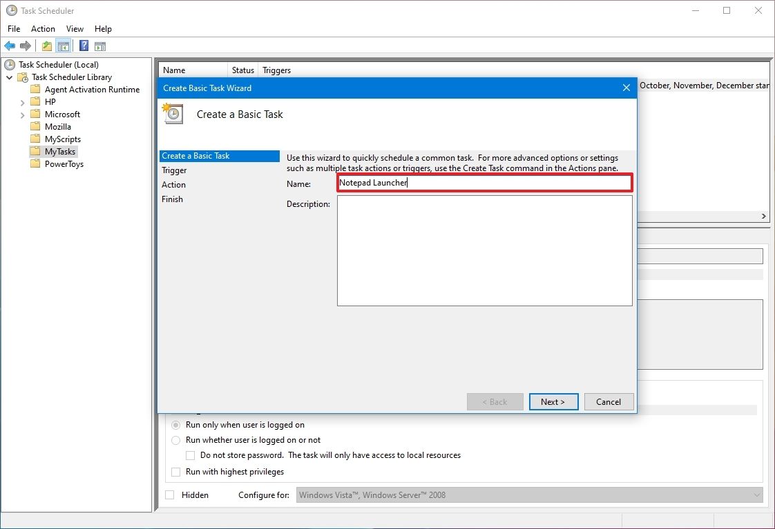Click the forward navigation arrow icon
This screenshot has width=775, height=529.
(x=26, y=46)
